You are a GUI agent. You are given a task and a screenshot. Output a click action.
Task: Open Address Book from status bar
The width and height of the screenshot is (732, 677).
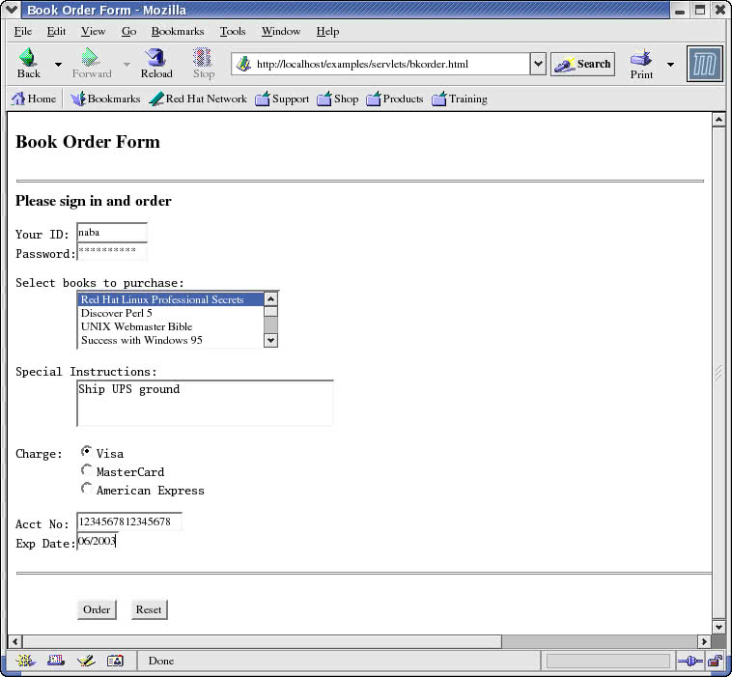[x=115, y=661]
